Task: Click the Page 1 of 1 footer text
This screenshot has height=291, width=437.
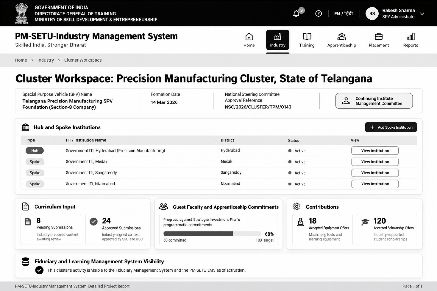Action: click(x=412, y=286)
